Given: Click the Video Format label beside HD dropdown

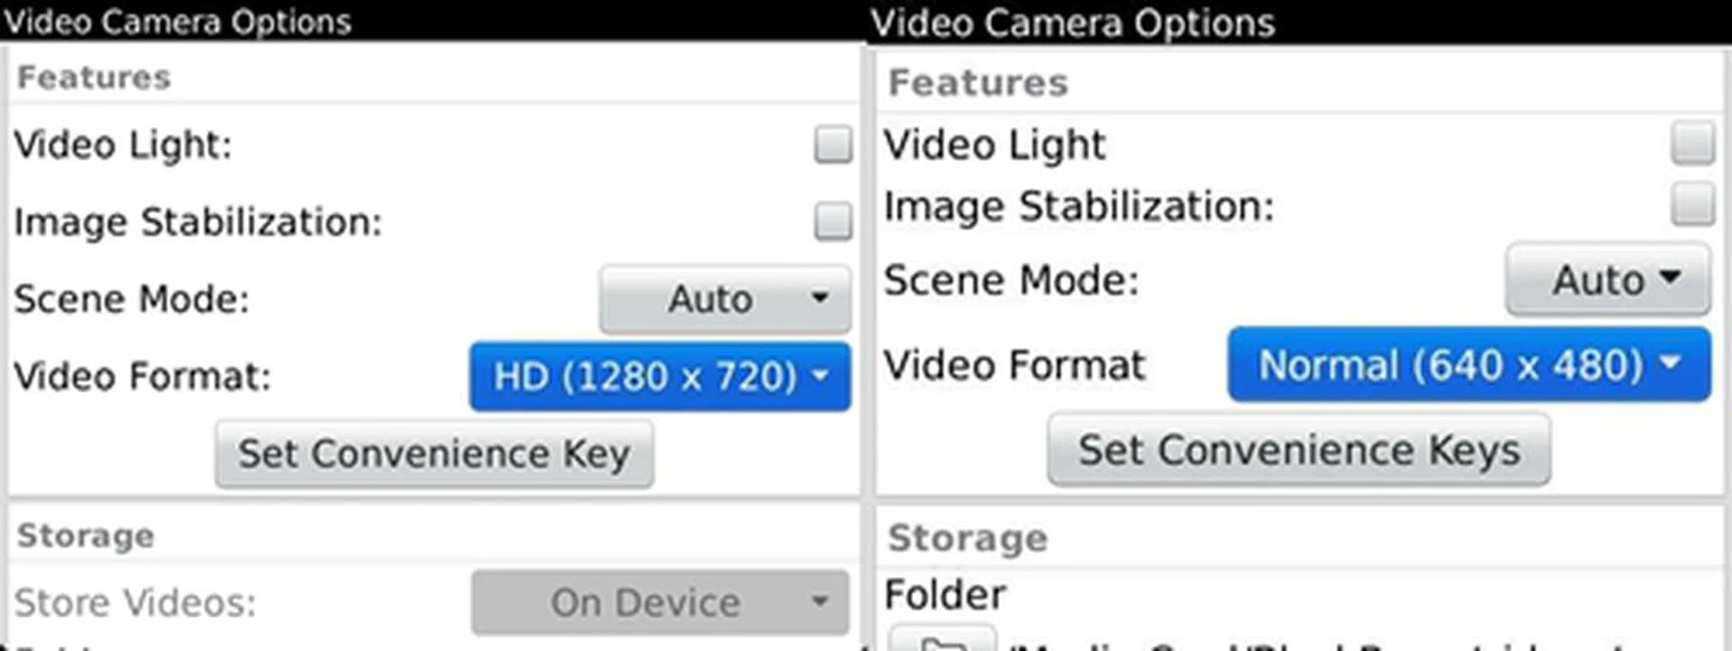Looking at the screenshot, I should click(143, 376).
